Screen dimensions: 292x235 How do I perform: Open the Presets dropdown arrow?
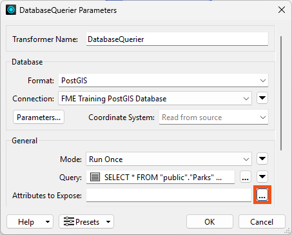108,221
